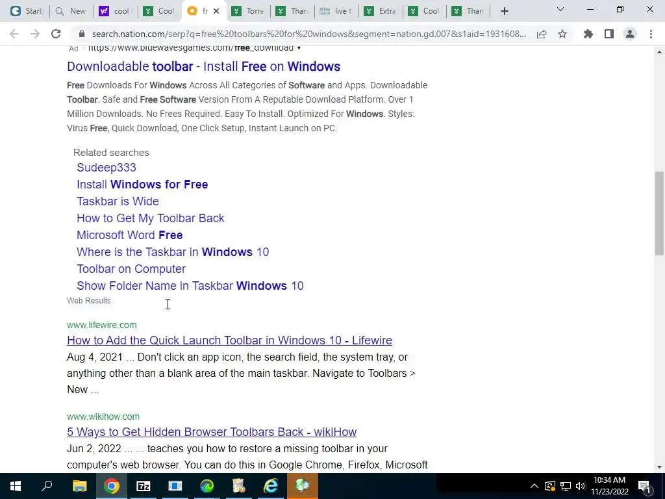The height and width of the screenshot is (499, 665).
Task: Open the browser side panel icon
Action: click(609, 34)
